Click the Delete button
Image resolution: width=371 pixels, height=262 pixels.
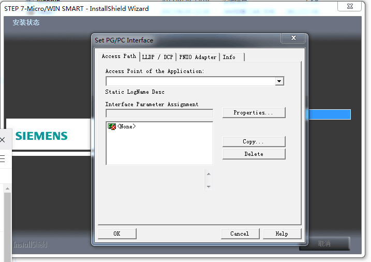pos(254,154)
